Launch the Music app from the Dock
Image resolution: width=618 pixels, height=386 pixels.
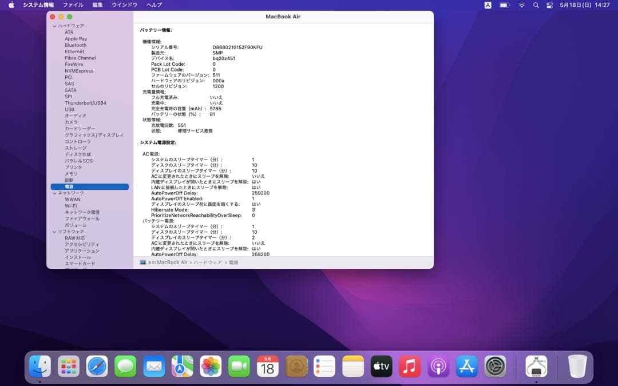coord(410,367)
